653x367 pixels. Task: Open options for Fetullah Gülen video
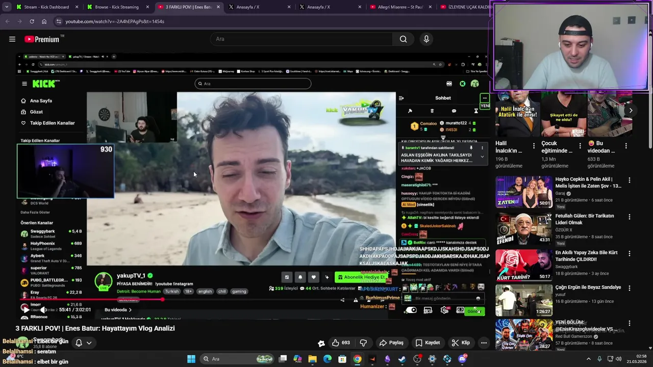tap(630, 216)
